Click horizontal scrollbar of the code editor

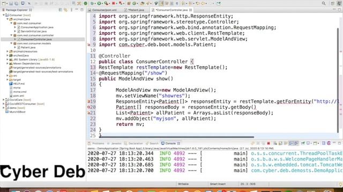pyautogui.click(x=177, y=137)
